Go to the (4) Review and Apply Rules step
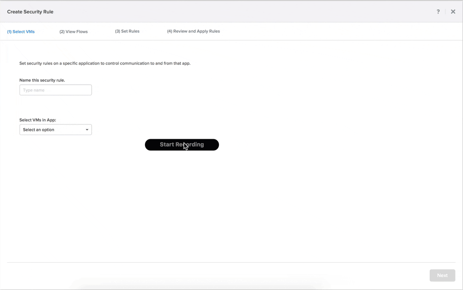This screenshot has height=290, width=463. [193, 31]
